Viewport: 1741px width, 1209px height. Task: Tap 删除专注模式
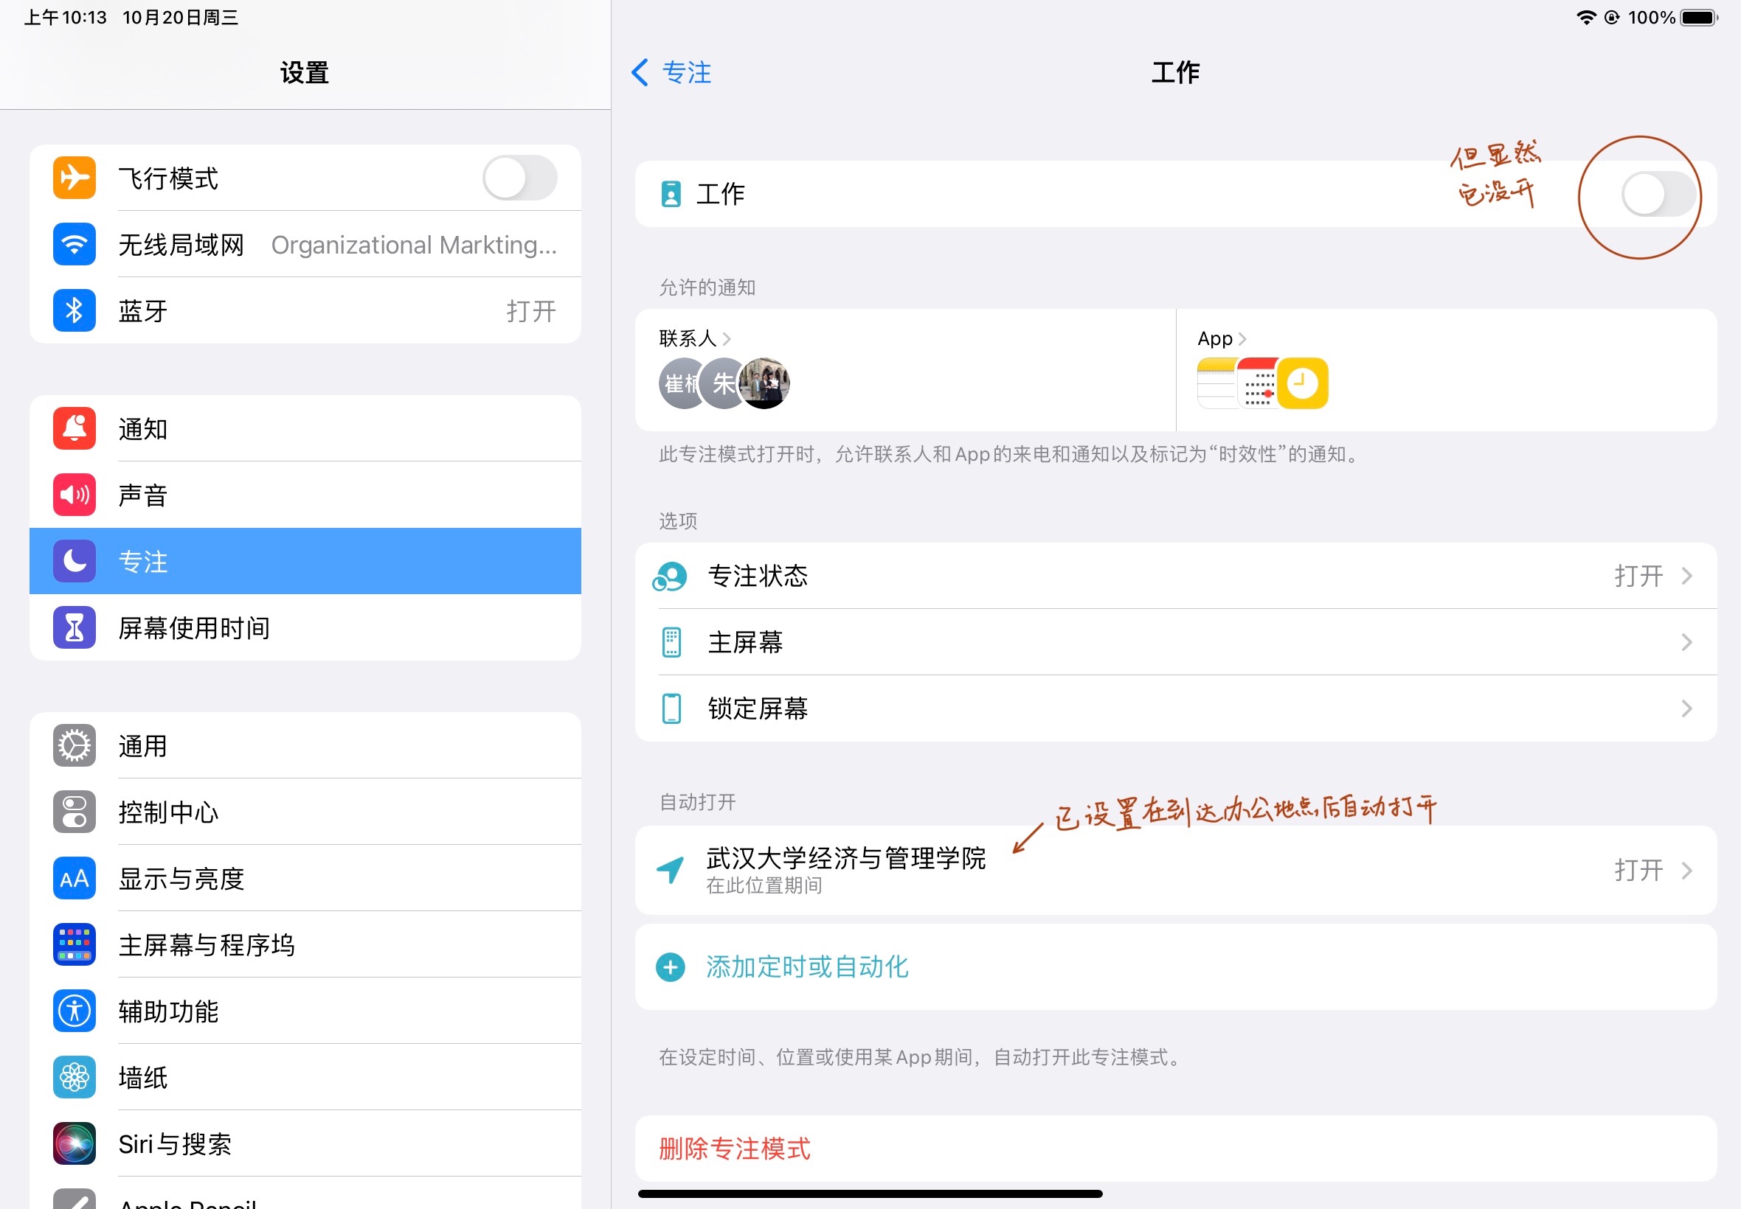coord(734,1149)
